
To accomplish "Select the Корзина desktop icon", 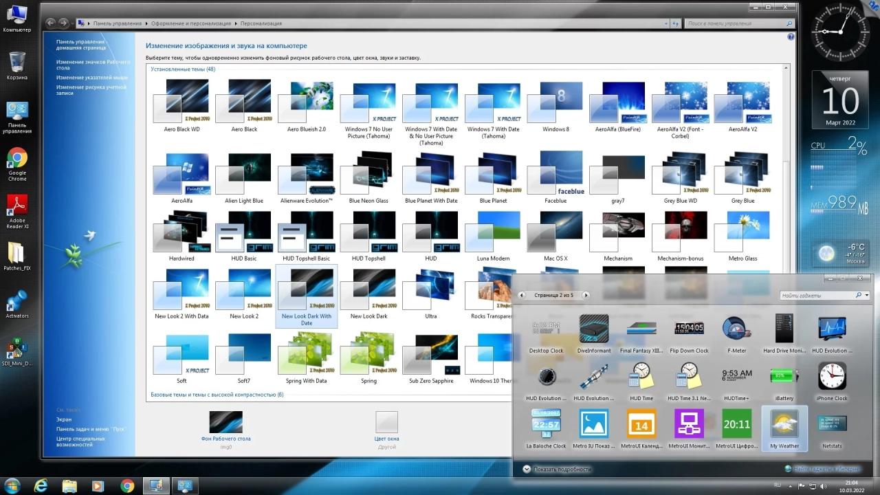I will 17,66.
